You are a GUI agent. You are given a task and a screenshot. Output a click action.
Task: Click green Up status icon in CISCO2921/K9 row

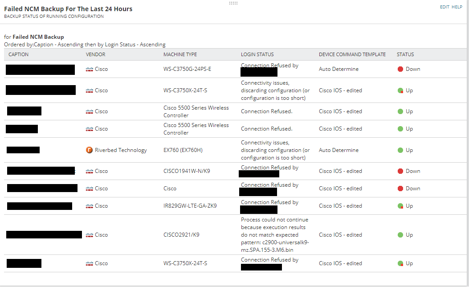click(400, 235)
